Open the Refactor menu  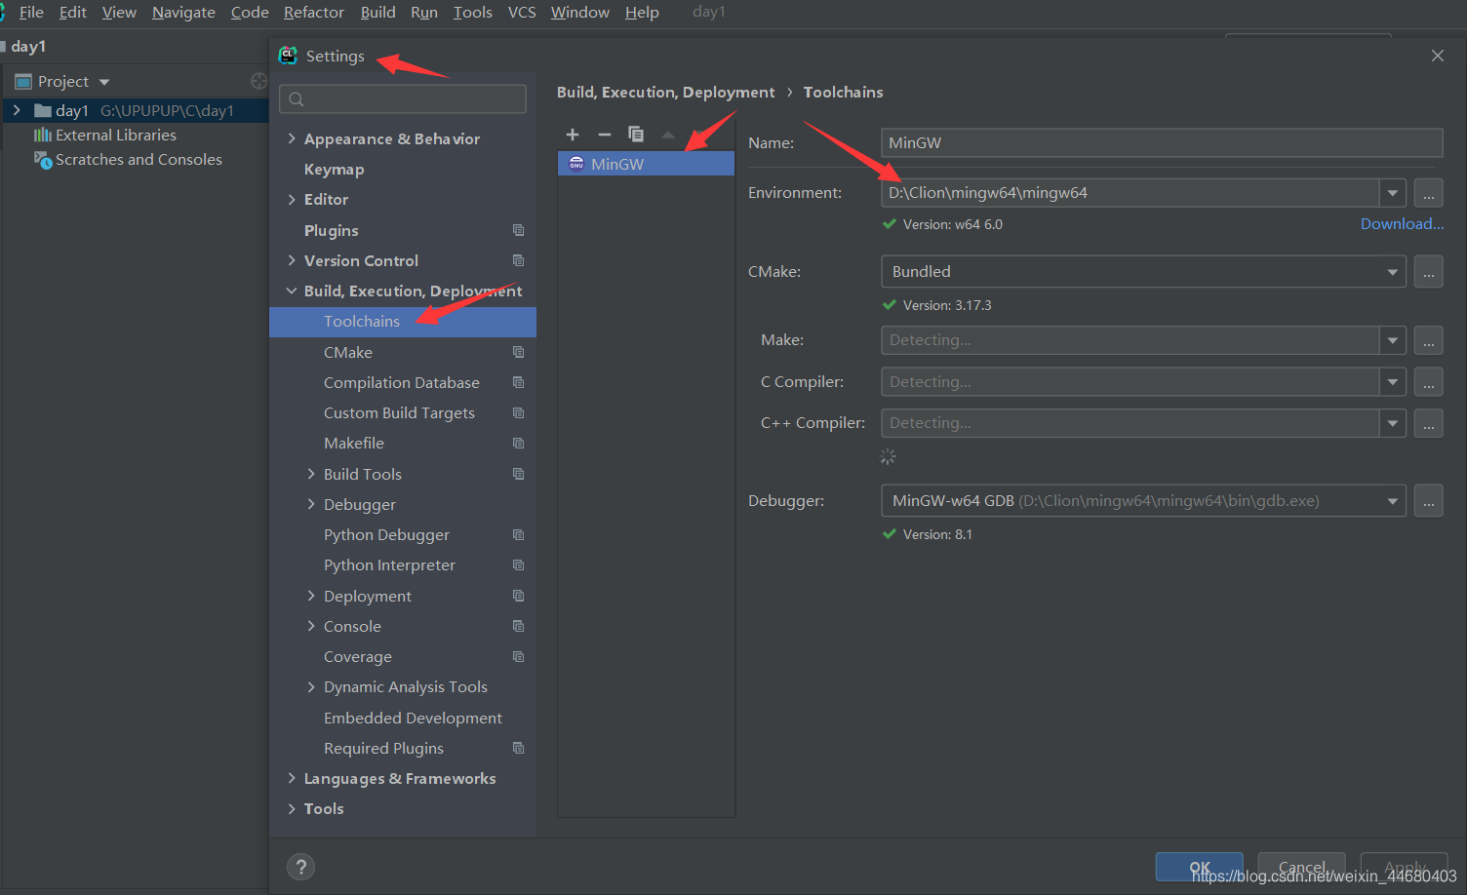click(313, 12)
